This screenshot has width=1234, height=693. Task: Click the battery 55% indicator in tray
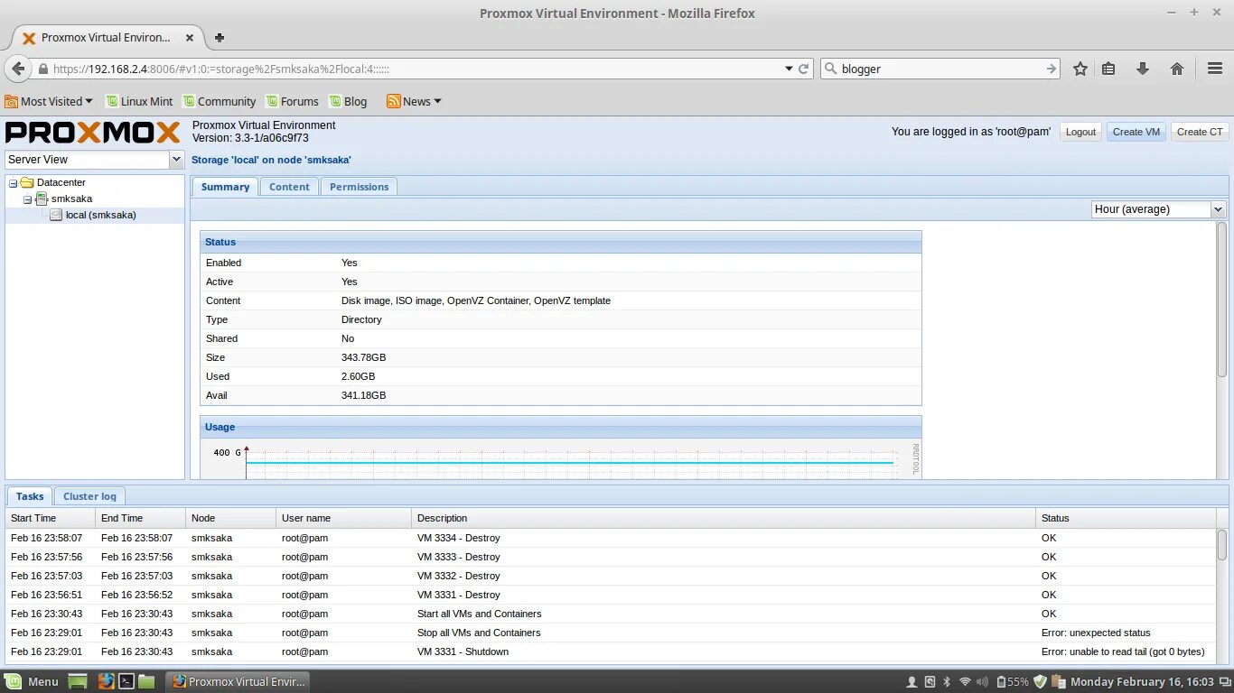point(1012,681)
